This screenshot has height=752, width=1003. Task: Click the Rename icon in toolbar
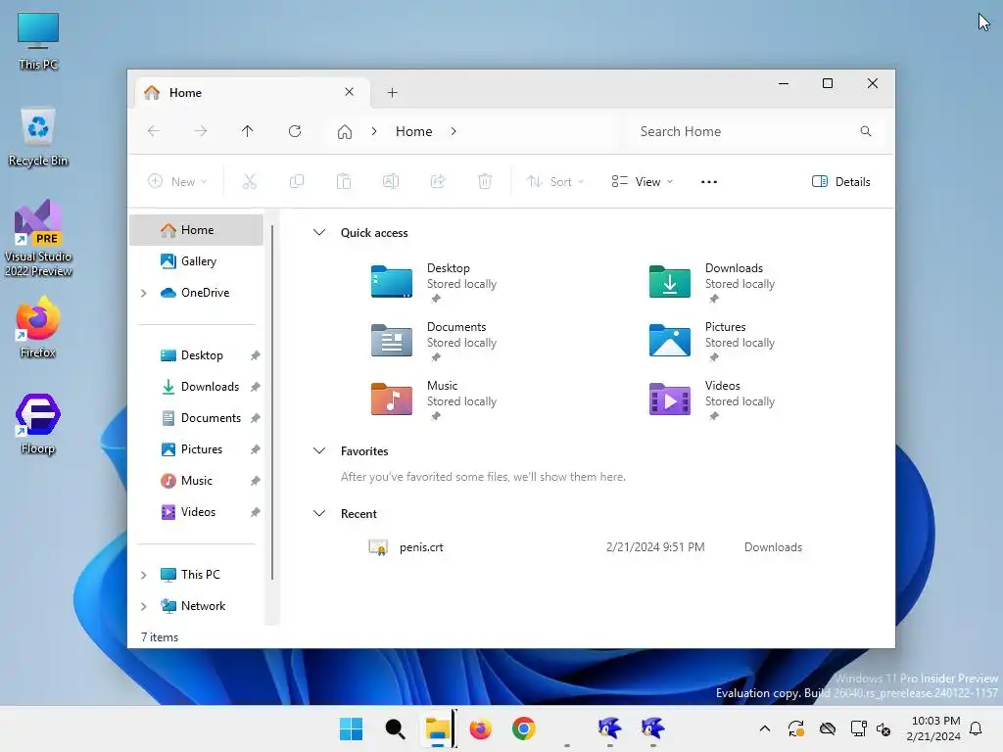pyautogui.click(x=391, y=181)
